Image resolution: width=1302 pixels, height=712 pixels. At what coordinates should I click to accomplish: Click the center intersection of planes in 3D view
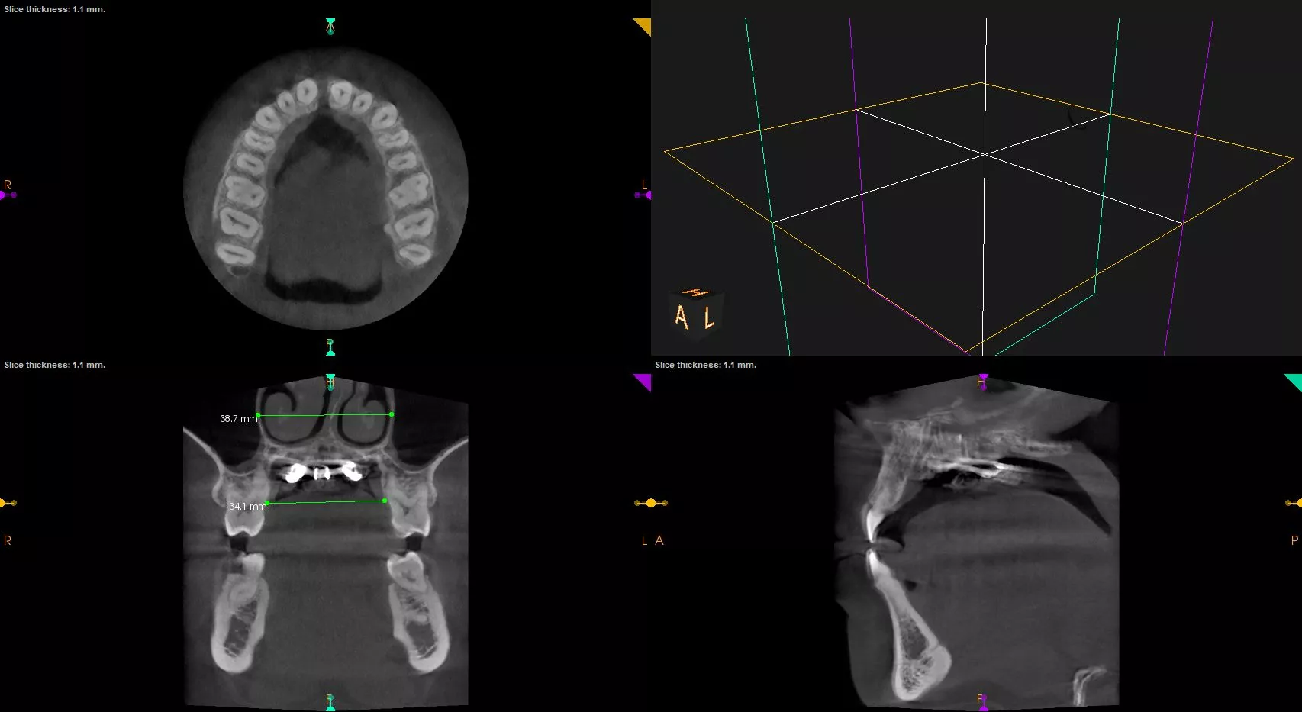tap(985, 155)
